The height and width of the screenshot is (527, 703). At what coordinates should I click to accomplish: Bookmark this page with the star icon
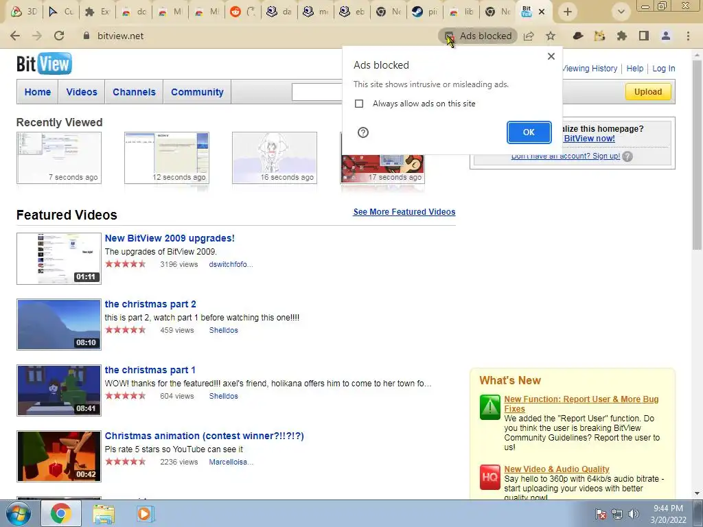click(x=551, y=36)
